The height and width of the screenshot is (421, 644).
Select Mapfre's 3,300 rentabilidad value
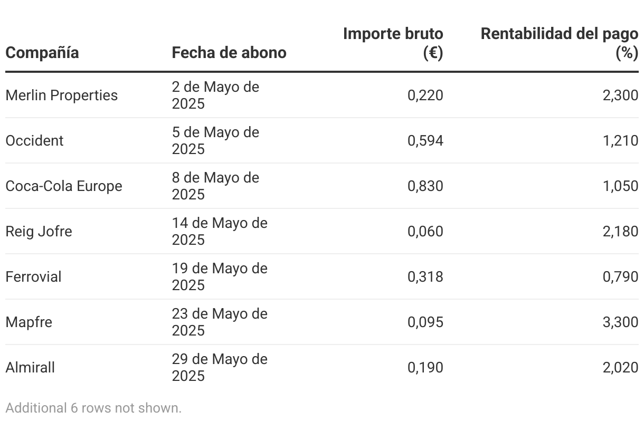(621, 322)
